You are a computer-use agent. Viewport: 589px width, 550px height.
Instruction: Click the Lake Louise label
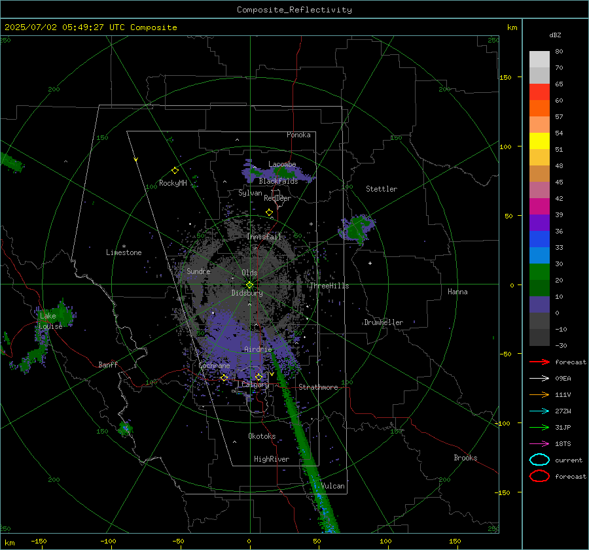[x=50, y=321]
